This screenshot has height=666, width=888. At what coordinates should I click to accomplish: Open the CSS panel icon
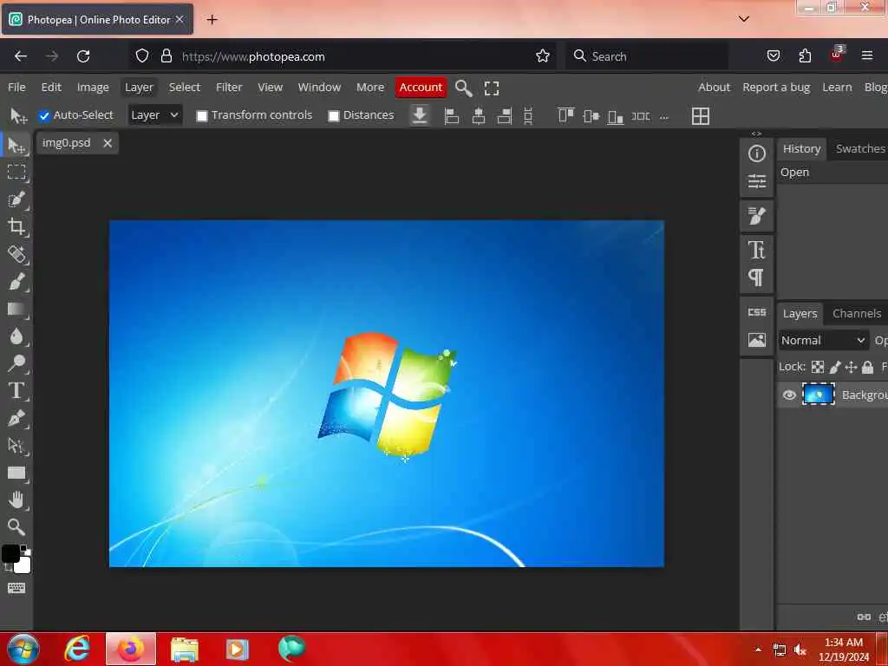click(756, 312)
